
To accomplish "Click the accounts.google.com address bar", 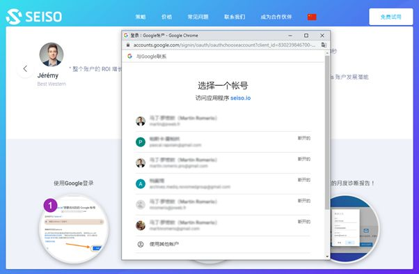I will click(x=224, y=45).
